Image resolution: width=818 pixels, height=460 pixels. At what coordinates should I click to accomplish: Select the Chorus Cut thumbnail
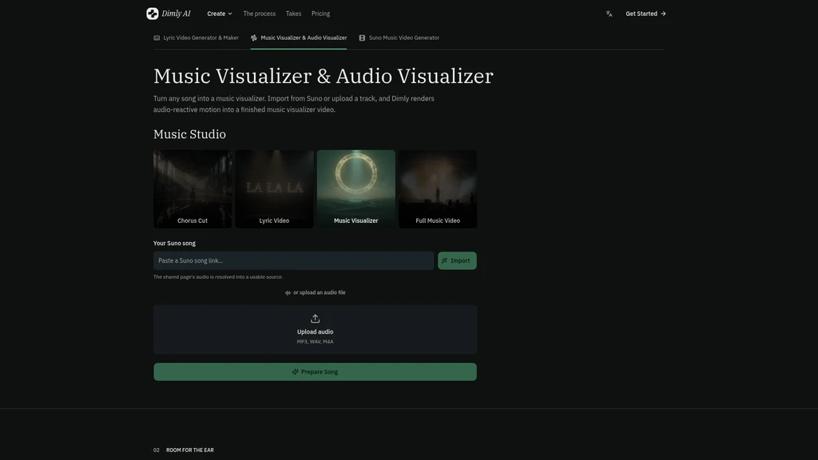pyautogui.click(x=193, y=188)
